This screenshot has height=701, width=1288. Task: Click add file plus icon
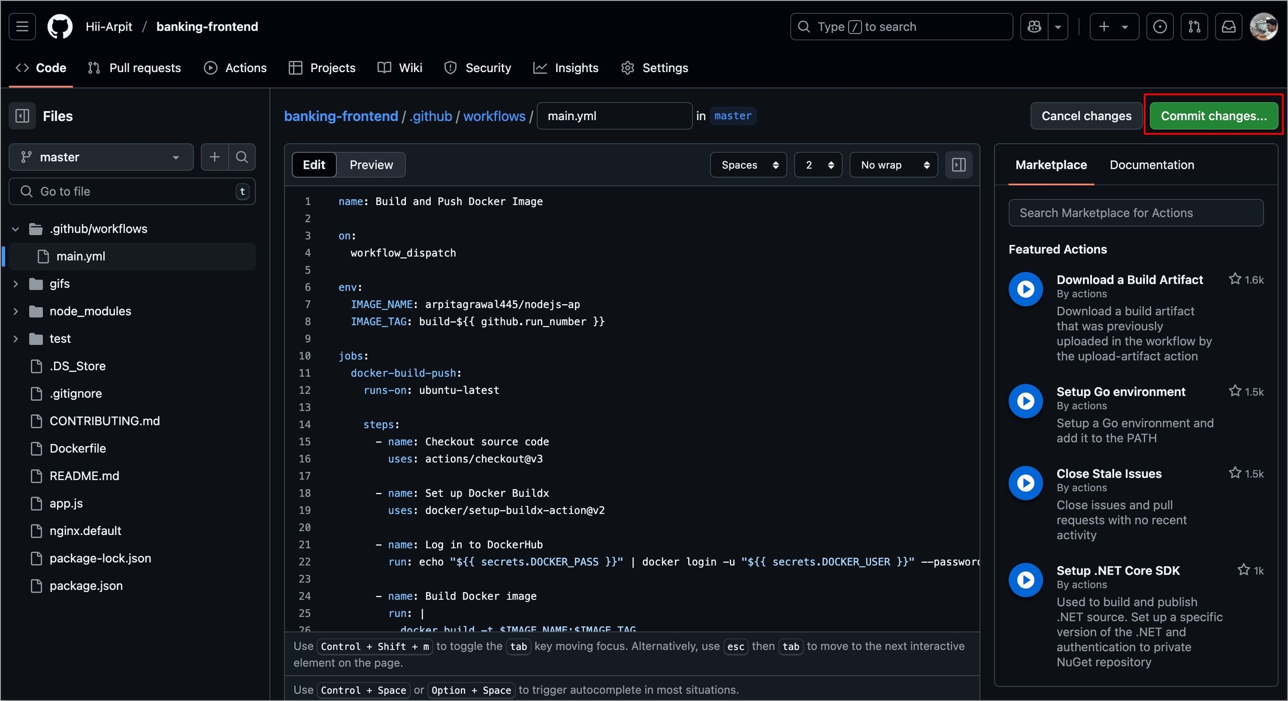(x=214, y=157)
